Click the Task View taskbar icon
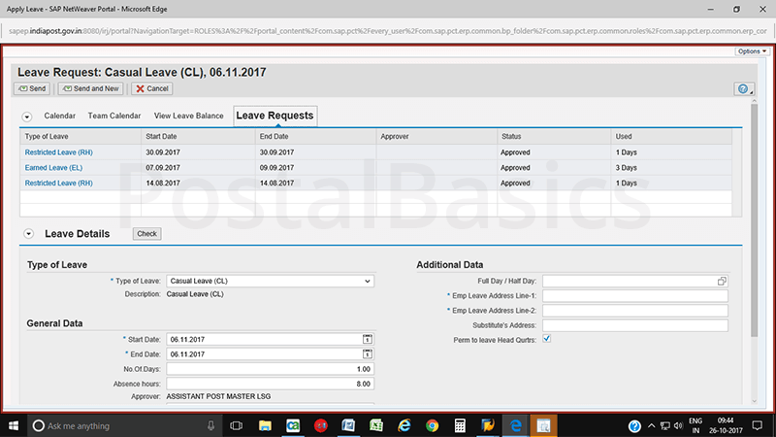Screen dimensions: 776x437 [236, 425]
